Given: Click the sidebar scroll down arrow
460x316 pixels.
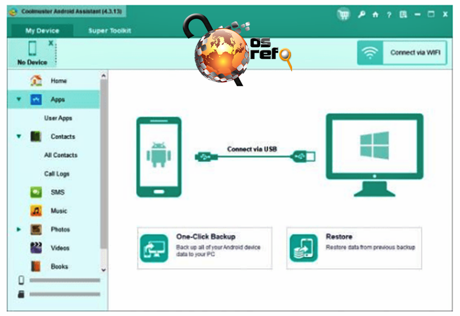Looking at the screenshot, I should 103,270.
